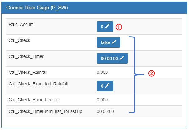Click the Cal_Check label
The image size is (189, 130).
(19, 40)
